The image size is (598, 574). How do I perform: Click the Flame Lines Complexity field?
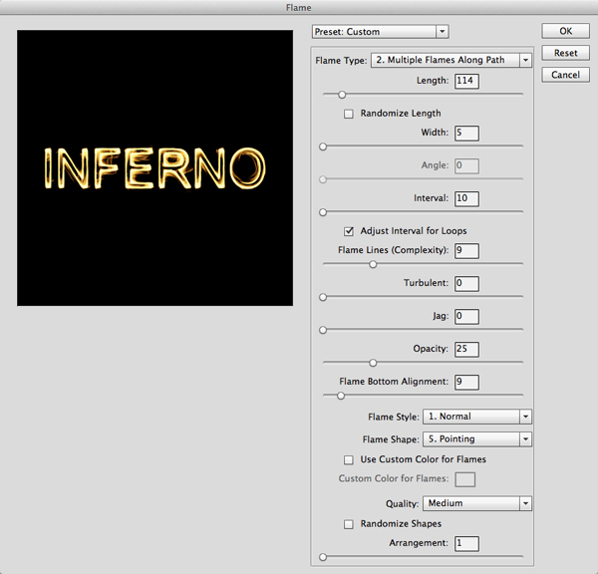click(x=466, y=250)
